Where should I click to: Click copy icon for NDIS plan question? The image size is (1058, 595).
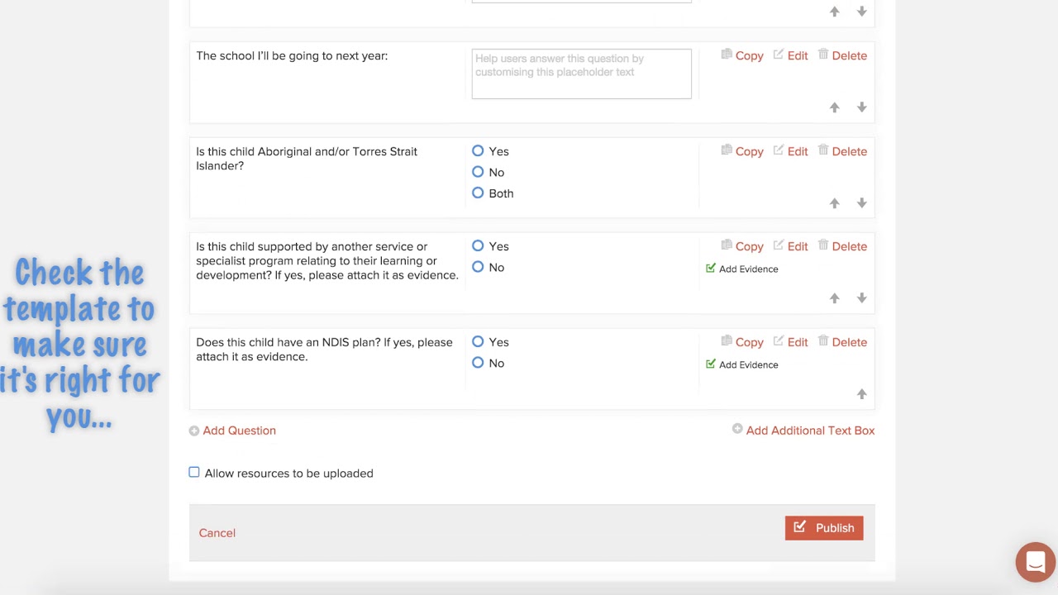click(x=727, y=341)
